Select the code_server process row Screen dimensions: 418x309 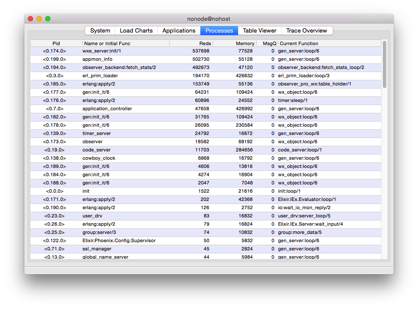coord(206,150)
